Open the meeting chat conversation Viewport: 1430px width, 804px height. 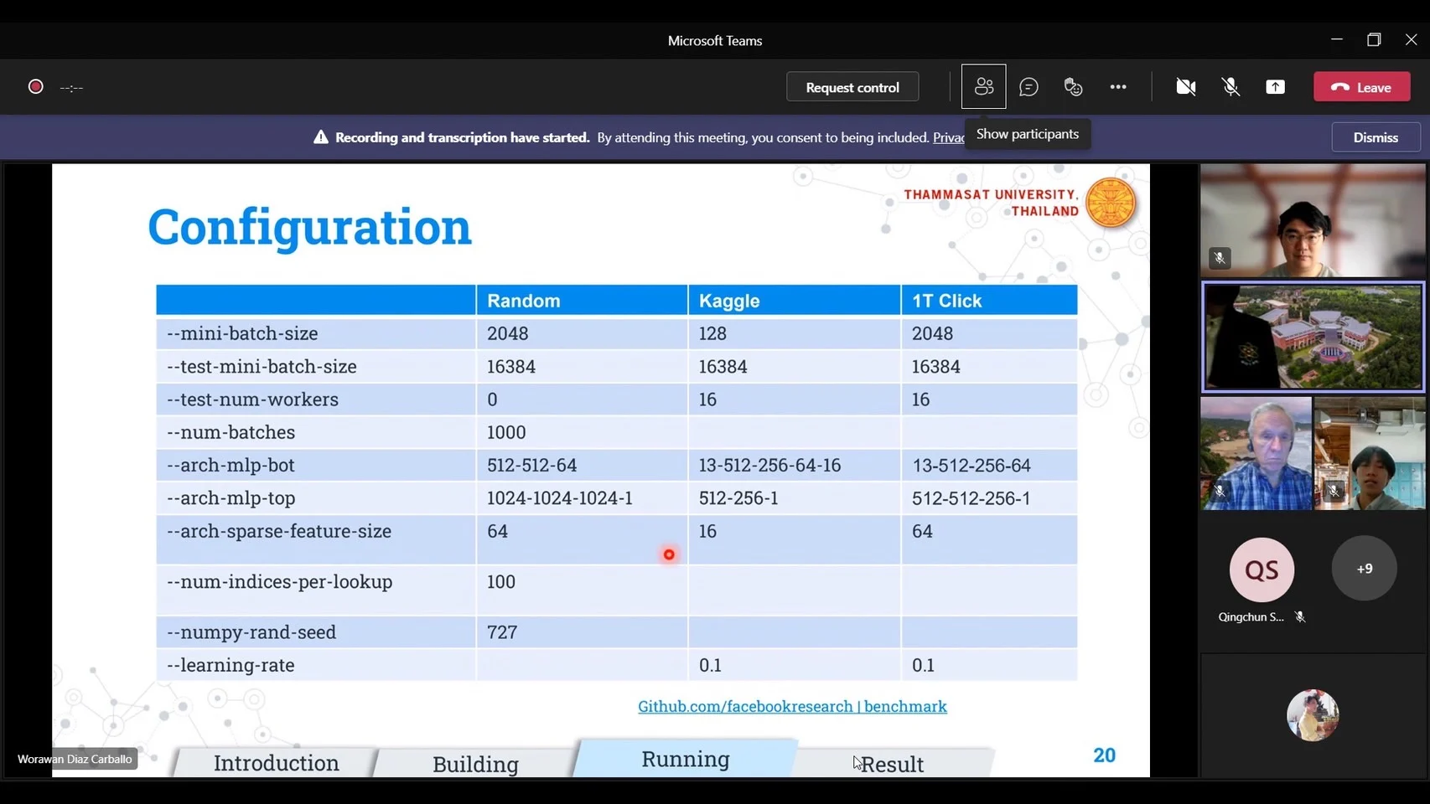pyautogui.click(x=1028, y=87)
